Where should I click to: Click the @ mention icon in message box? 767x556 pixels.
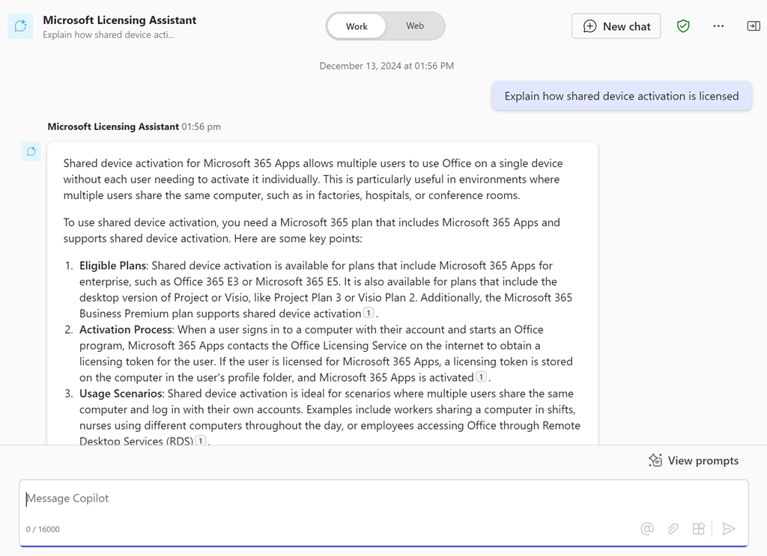click(647, 529)
